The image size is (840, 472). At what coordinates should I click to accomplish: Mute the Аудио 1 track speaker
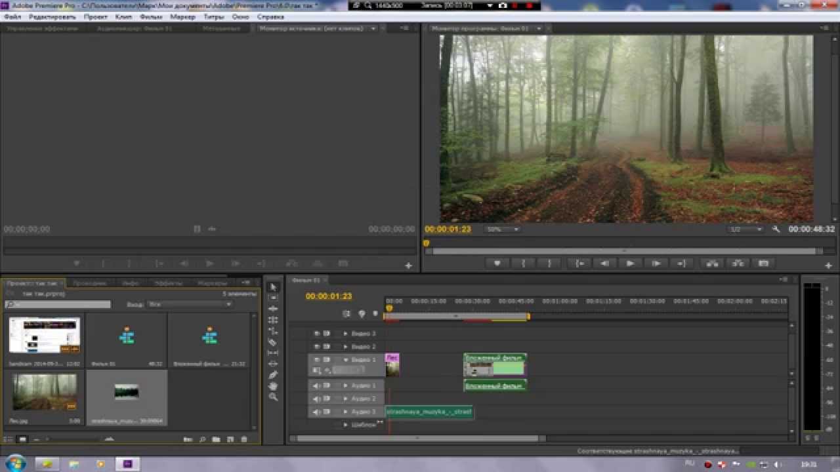pyautogui.click(x=316, y=385)
